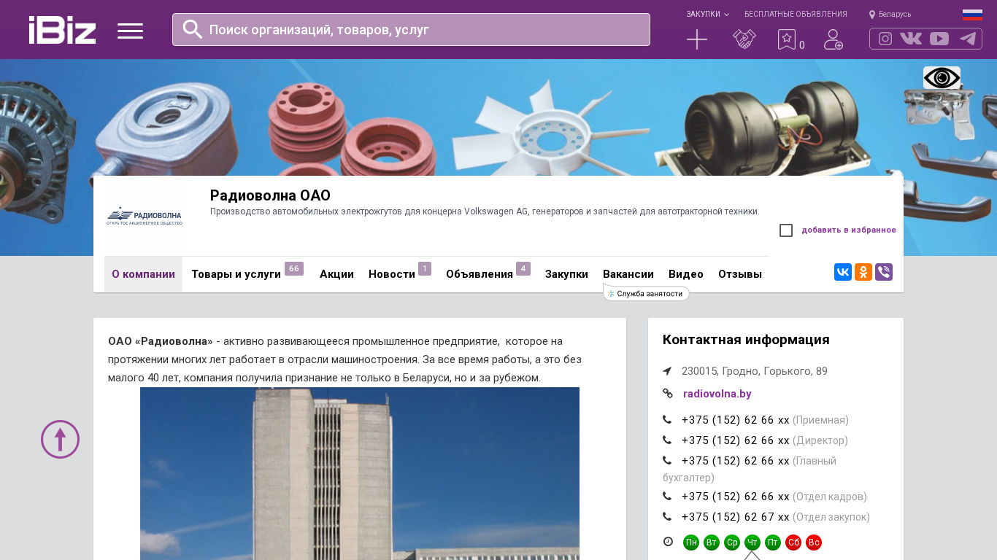
Task: Open the hamburger menu
Action: click(130, 31)
